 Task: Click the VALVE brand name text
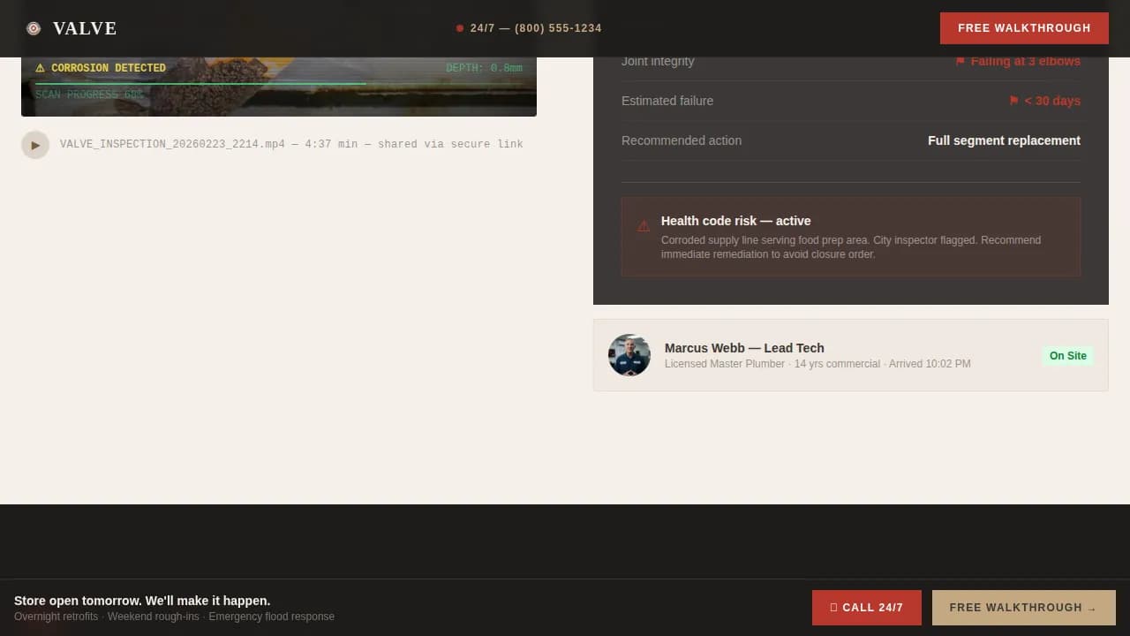point(85,28)
